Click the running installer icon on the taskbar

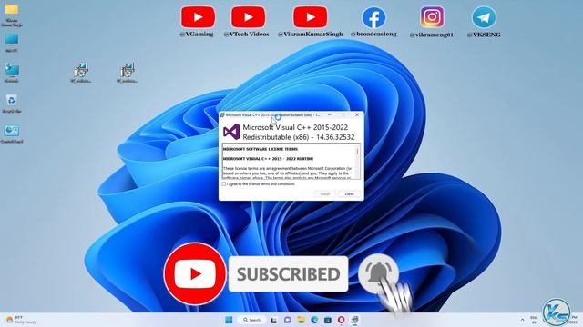point(354,320)
